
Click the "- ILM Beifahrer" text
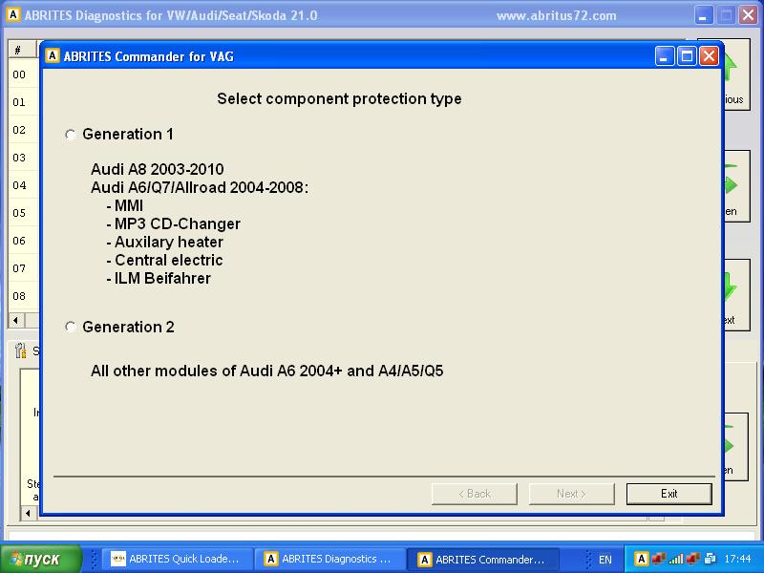click(x=159, y=278)
